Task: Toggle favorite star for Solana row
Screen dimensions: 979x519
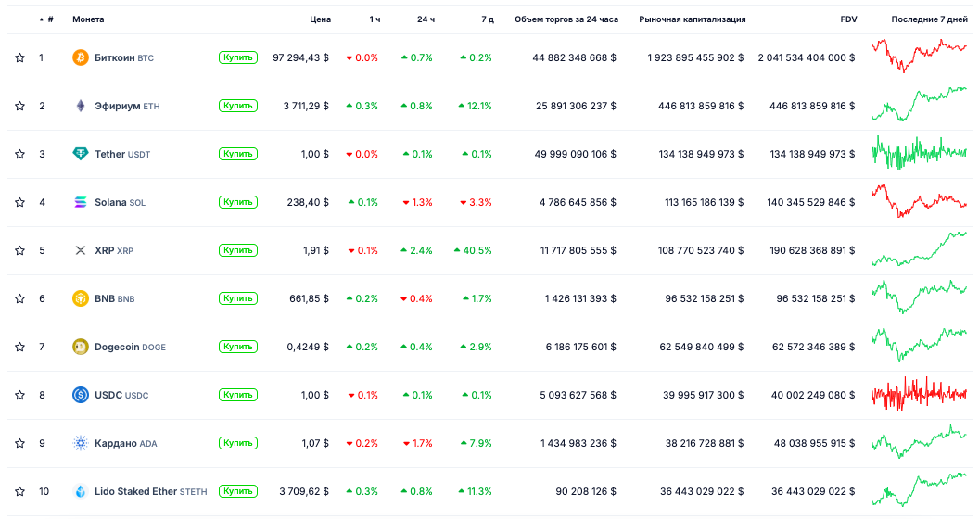Action: [19, 202]
